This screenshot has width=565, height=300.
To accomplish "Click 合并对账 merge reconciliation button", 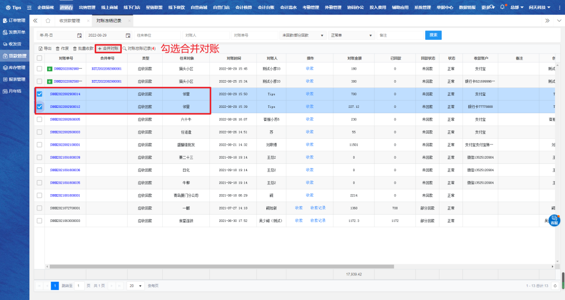I will click(108, 48).
